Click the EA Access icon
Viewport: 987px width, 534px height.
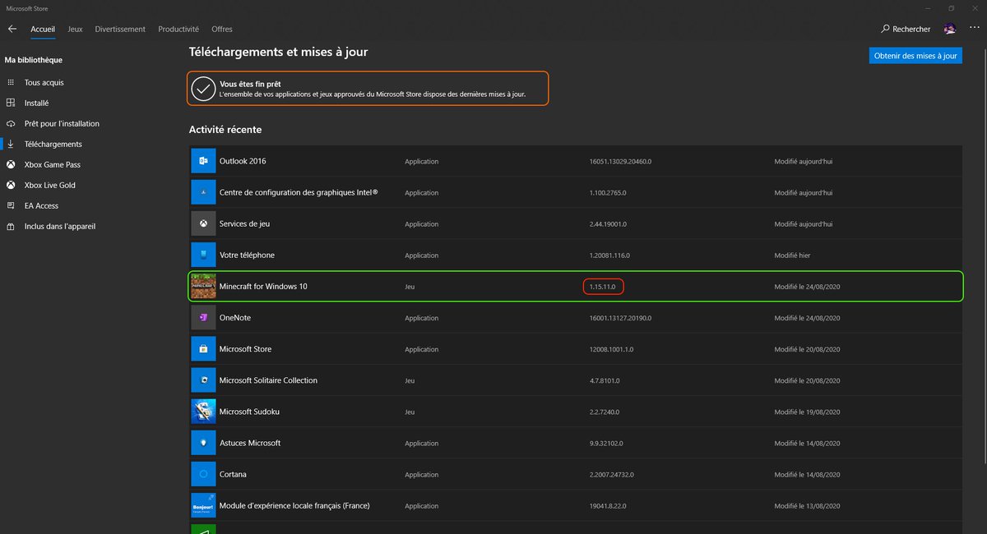[x=11, y=205]
